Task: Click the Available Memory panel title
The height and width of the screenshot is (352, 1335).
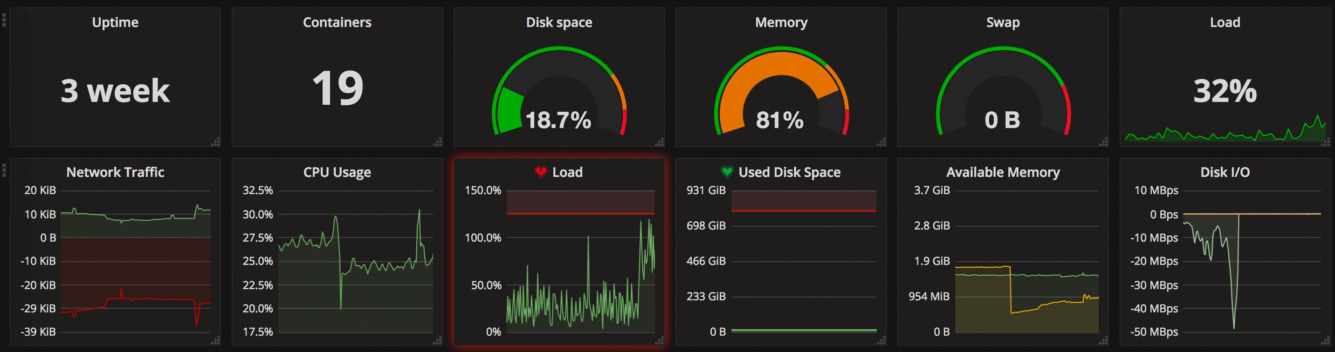Action: (1003, 172)
